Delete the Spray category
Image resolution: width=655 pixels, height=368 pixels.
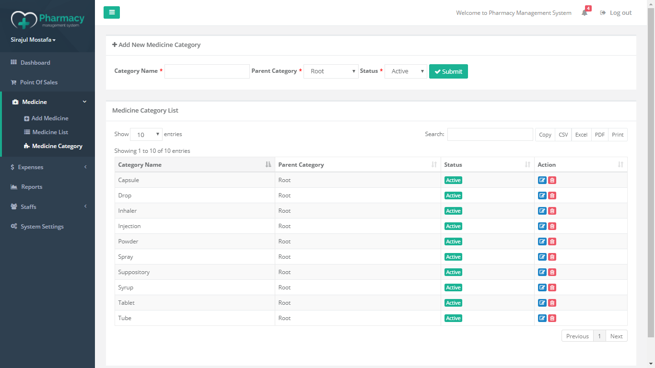552,257
